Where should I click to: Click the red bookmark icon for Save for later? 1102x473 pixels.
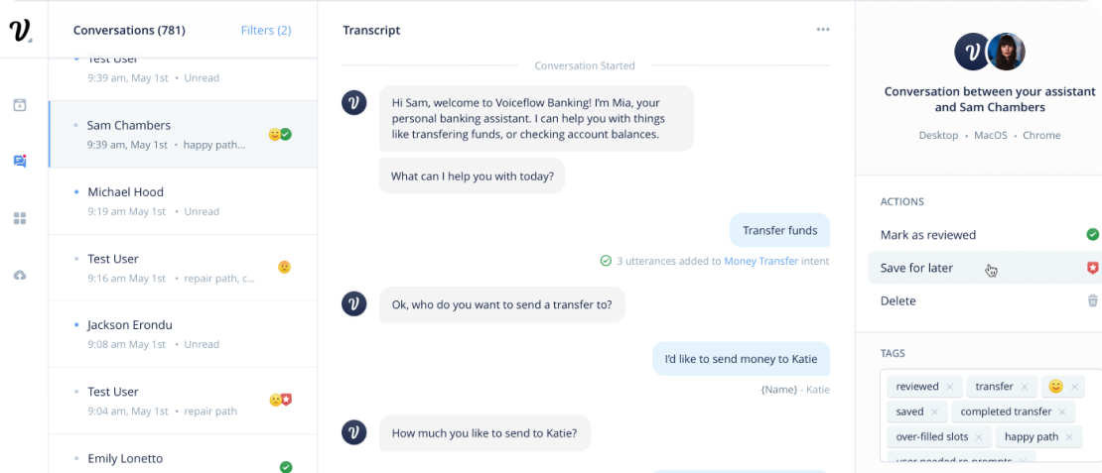[x=1092, y=268]
